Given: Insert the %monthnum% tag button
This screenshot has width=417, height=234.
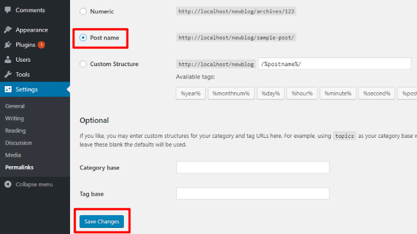Looking at the screenshot, I should pyautogui.click(x=231, y=93).
